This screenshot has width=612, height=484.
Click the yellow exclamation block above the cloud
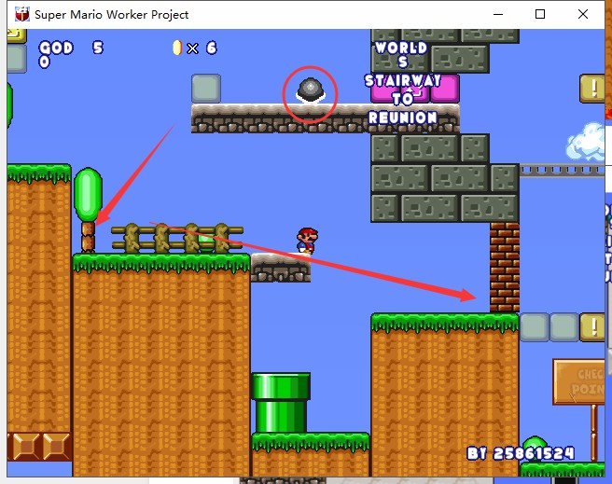[x=592, y=89]
